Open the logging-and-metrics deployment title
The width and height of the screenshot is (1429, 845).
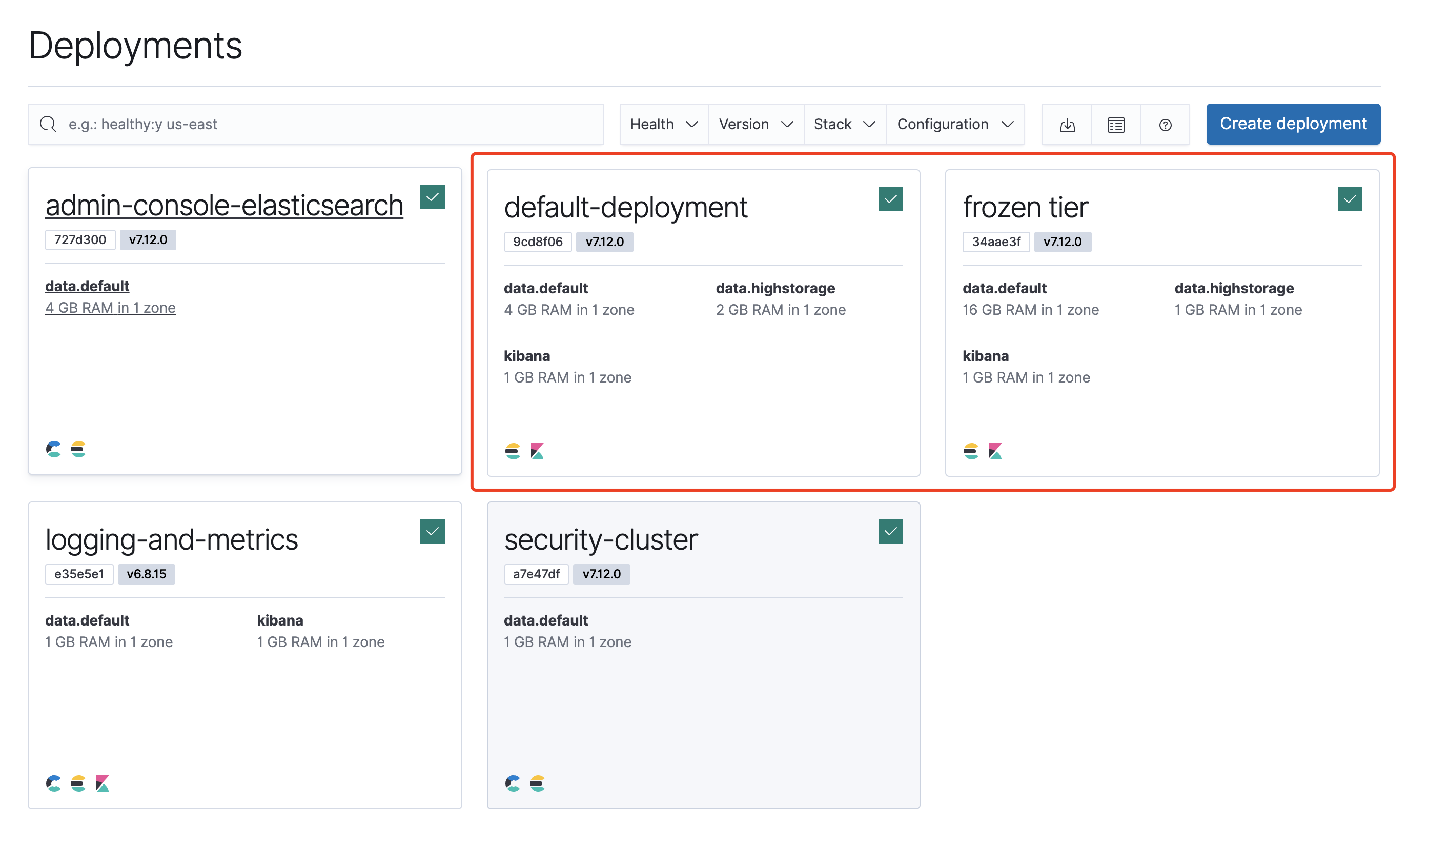(171, 539)
